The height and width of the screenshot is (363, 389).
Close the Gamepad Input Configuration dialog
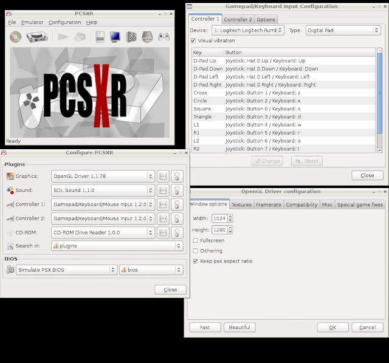(x=367, y=175)
